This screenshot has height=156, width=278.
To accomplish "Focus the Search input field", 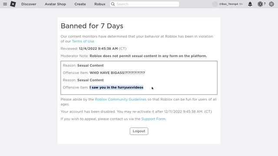I will pyautogui.click(x=144, y=4).
